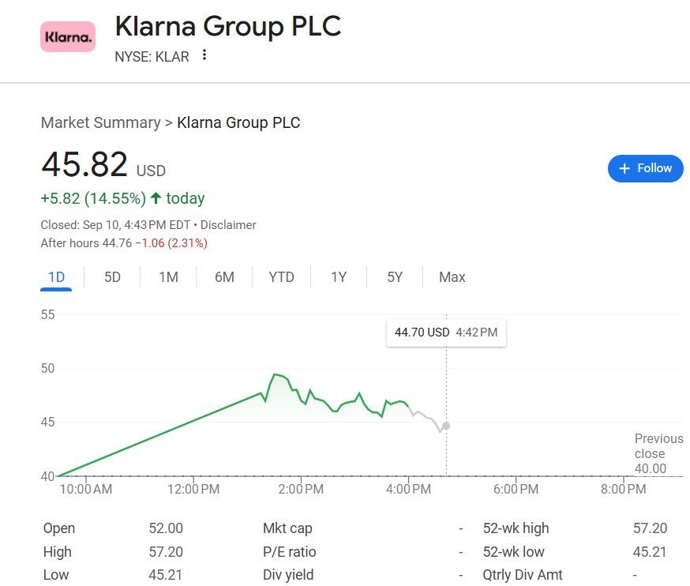Switch to the 5D chart range
690x586 pixels.
pyautogui.click(x=113, y=277)
